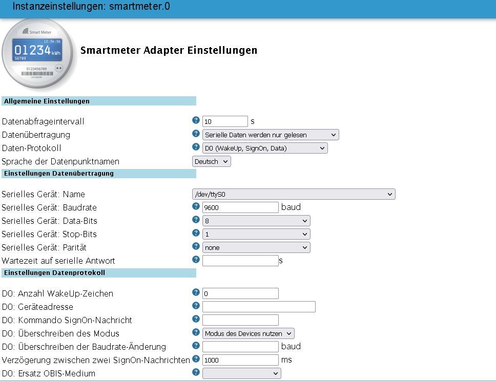Click help icon for D0 Ersatz OBIS-Medium

[196, 372]
